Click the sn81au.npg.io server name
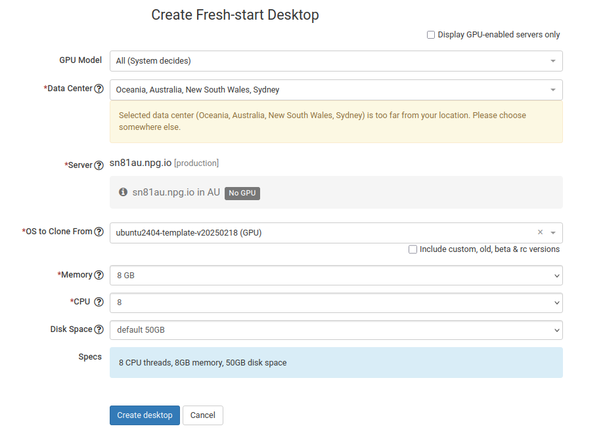605x439 pixels. point(141,163)
